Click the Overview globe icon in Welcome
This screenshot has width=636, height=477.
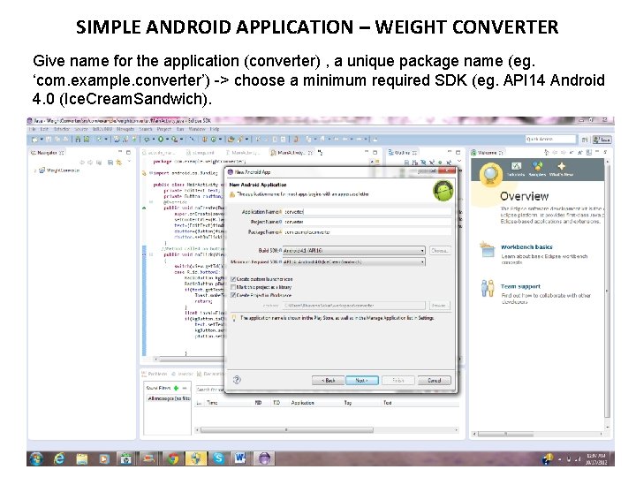491,174
